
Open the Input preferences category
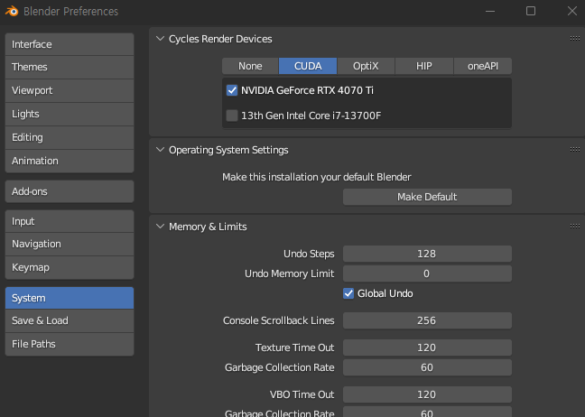click(70, 221)
